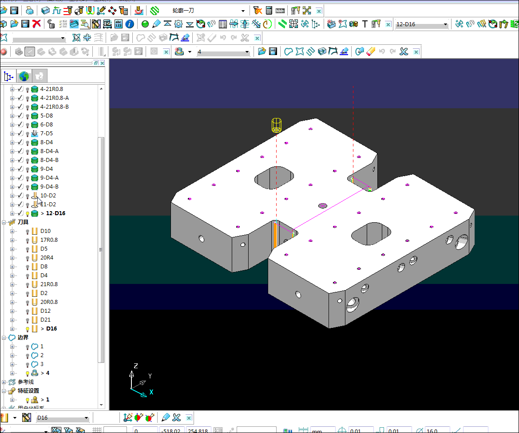519x433 pixels.
Task: Click the 0.01 tolerance field in status bar
Action: (x=361, y=430)
